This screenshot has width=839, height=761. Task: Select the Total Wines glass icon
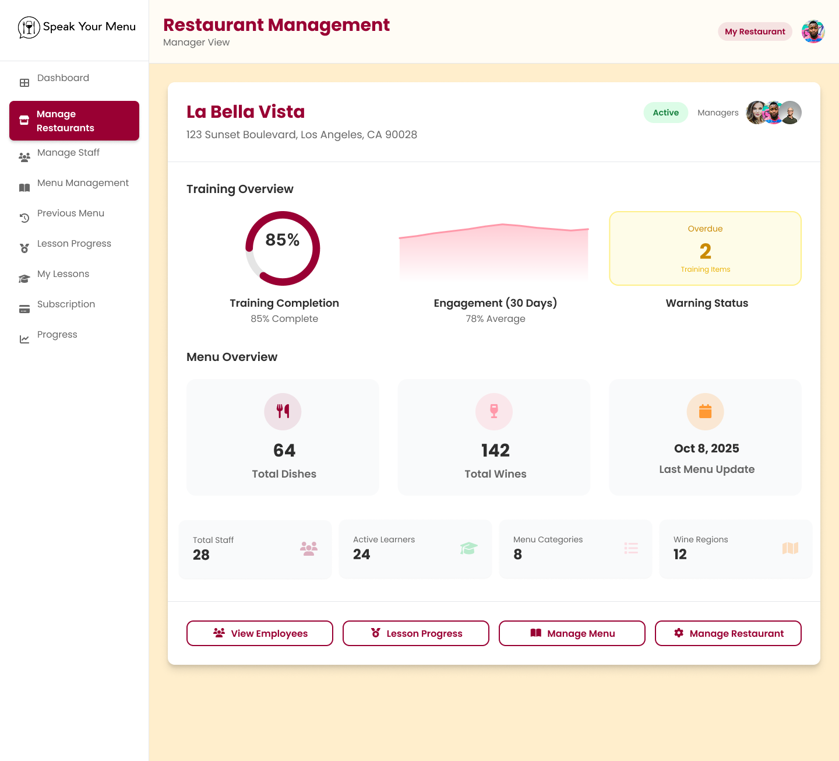(x=493, y=412)
